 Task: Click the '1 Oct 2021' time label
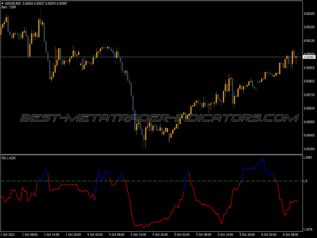click(8, 234)
